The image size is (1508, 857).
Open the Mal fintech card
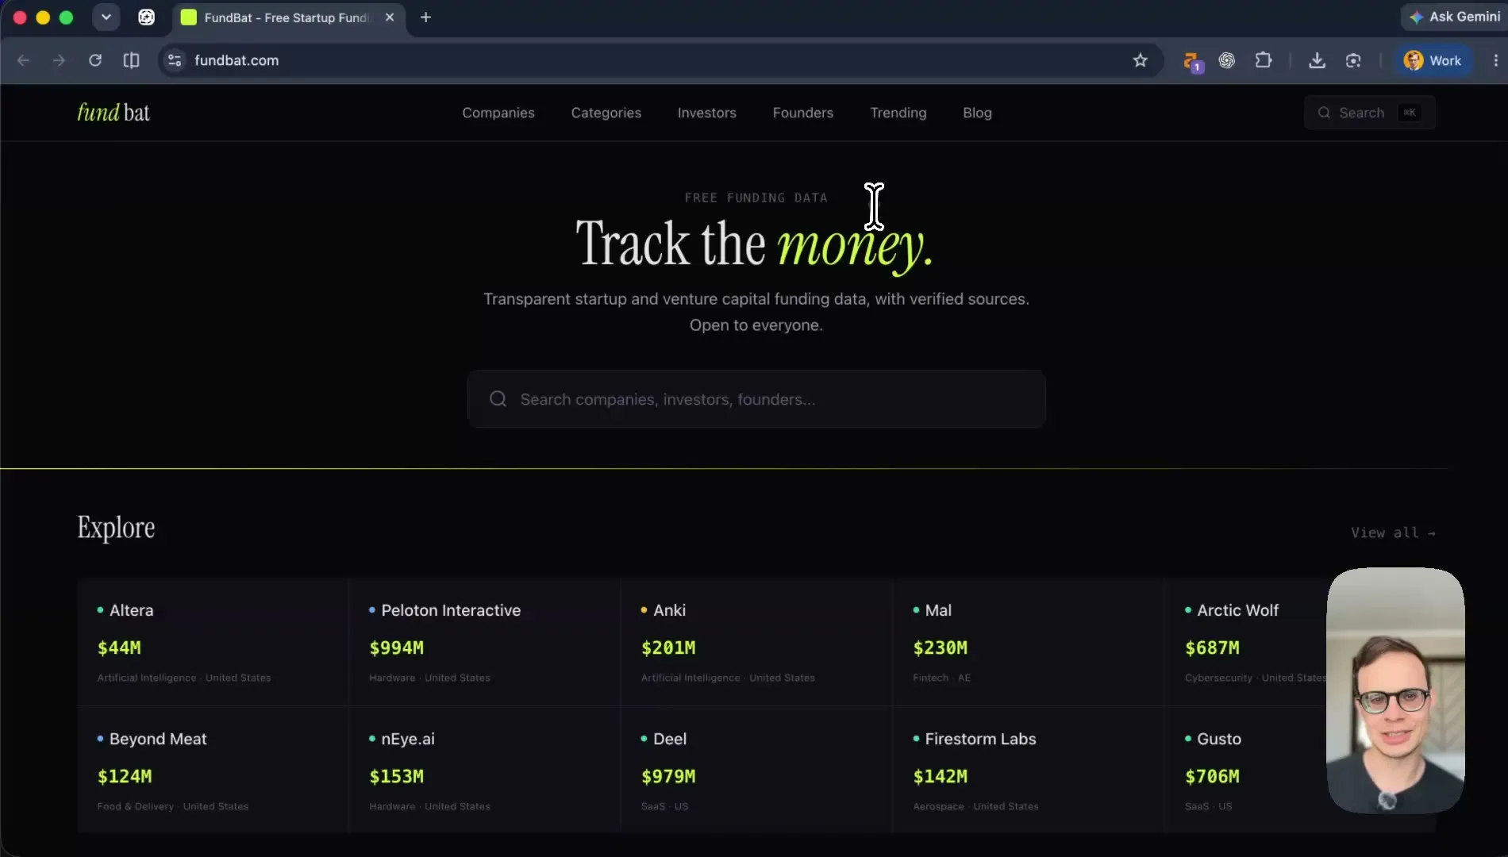pyautogui.click(x=1029, y=642)
